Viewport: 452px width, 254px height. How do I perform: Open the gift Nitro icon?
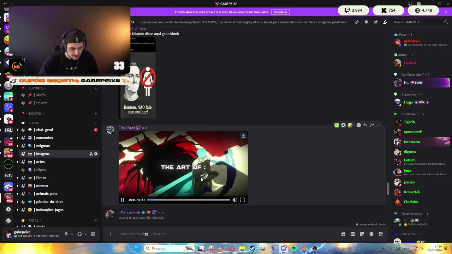pyautogui.click(x=343, y=234)
